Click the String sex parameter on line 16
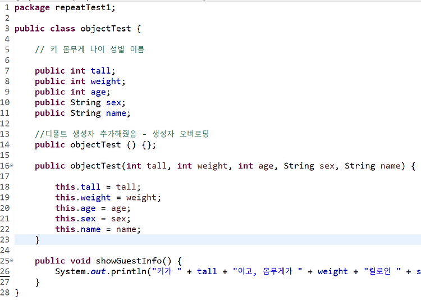The image size is (421, 300). [x=309, y=166]
